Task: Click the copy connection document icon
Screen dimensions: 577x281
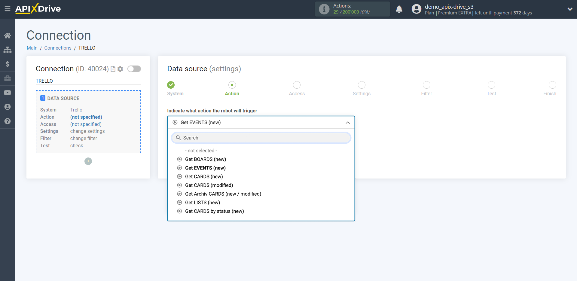Action: 113,69
